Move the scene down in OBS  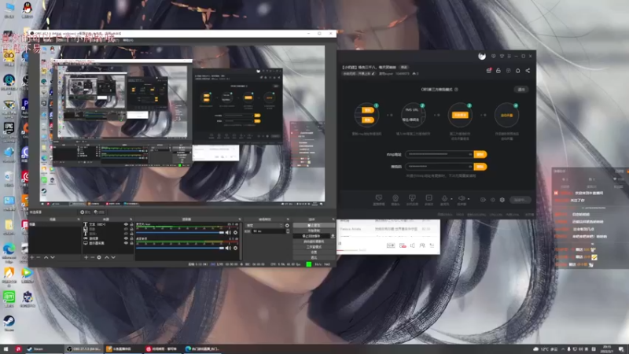(x=53, y=257)
